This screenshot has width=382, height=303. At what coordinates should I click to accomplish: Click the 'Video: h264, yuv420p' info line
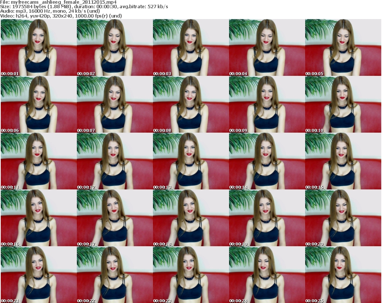point(61,16)
